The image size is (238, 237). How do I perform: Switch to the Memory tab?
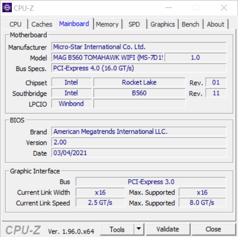(x=107, y=24)
